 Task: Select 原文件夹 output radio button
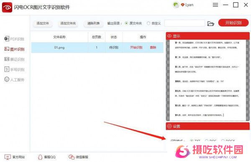coord(126,23)
